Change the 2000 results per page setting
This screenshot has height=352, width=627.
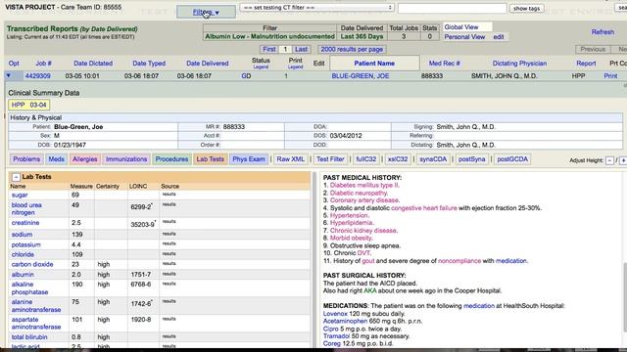(x=352, y=49)
